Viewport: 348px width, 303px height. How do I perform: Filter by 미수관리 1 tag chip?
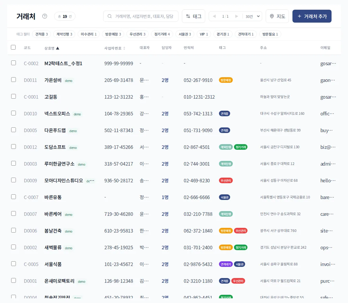click(88, 34)
